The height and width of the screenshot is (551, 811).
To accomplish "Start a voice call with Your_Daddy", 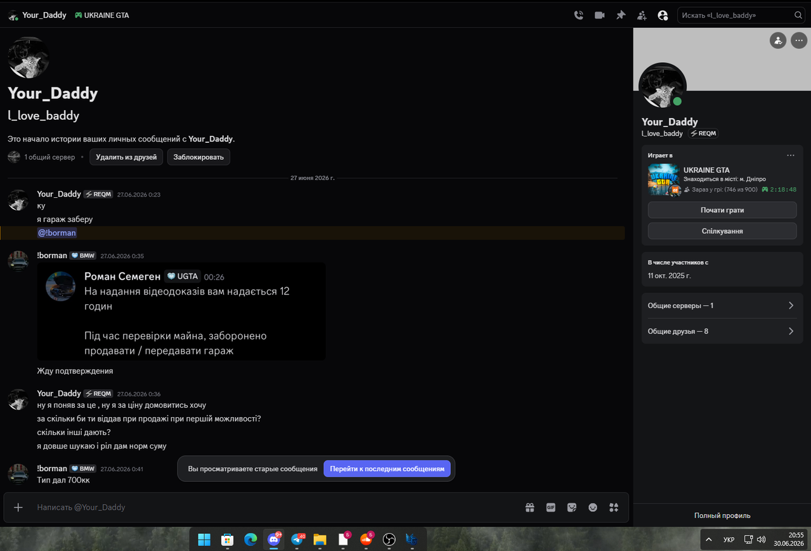I will click(578, 15).
